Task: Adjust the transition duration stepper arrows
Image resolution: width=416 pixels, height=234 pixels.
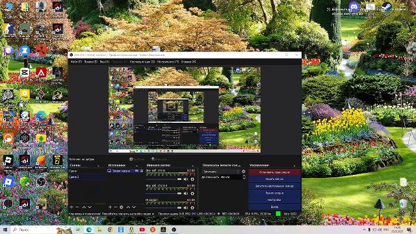Action: tap(244, 177)
